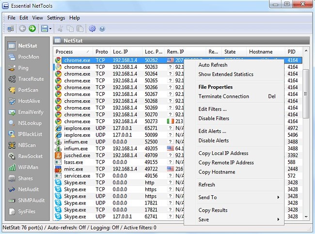Choose Refresh in context menu
Image resolution: width=315 pixels, height=234 pixels.
coord(240,185)
